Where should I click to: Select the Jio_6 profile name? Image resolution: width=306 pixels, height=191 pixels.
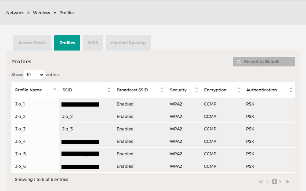click(x=20, y=166)
